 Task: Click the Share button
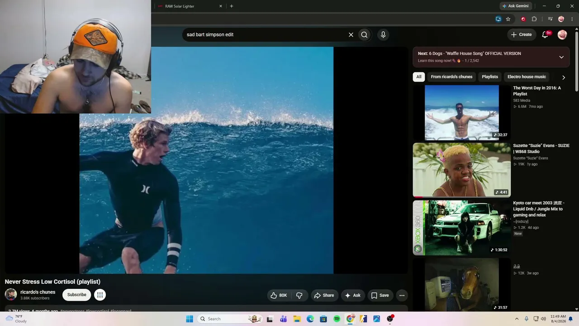(x=324, y=295)
